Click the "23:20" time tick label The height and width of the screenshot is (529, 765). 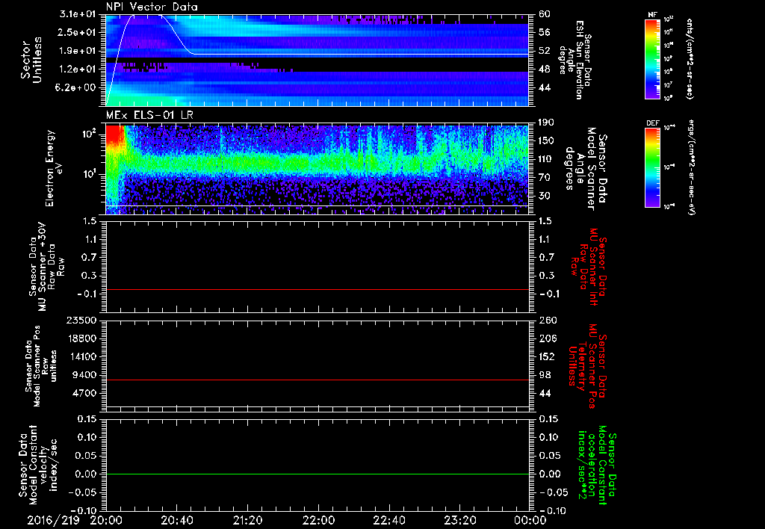(x=459, y=520)
